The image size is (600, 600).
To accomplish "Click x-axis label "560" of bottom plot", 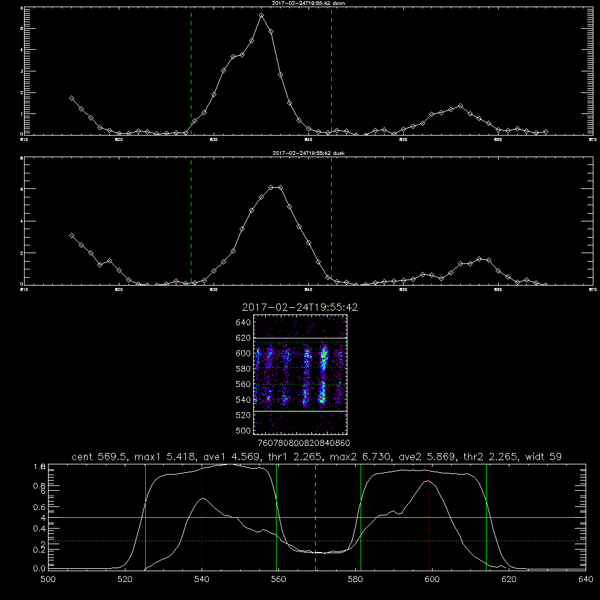I will pyautogui.click(x=278, y=580).
